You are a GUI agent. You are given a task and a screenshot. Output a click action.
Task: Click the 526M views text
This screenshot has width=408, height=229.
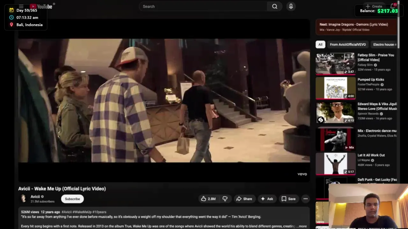30,212
